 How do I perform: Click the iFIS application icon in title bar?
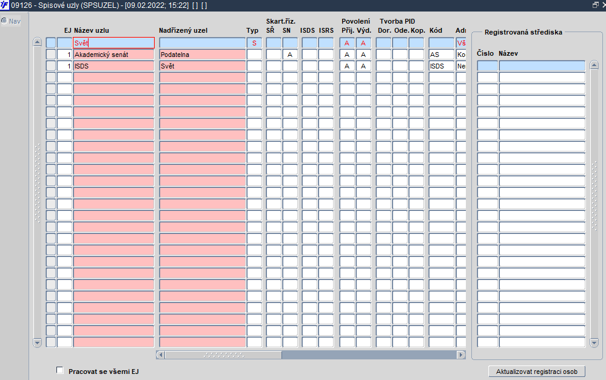[x=4, y=5]
